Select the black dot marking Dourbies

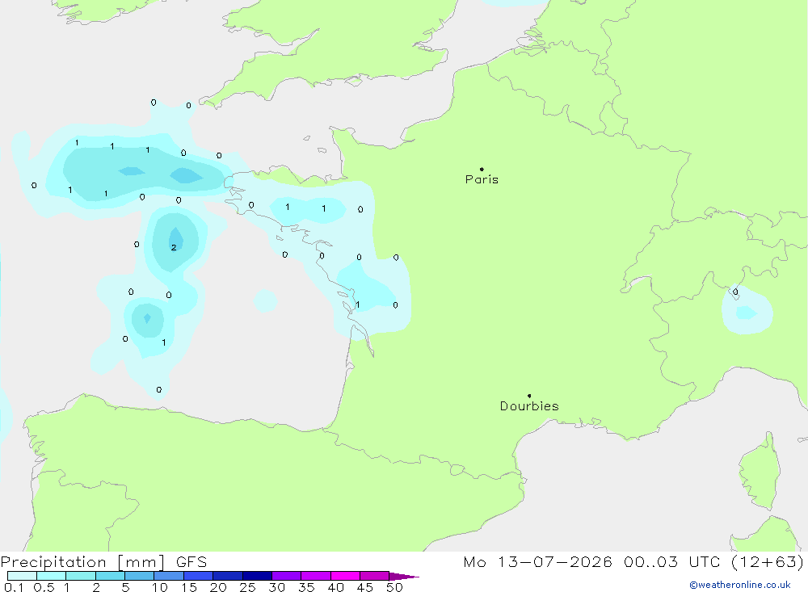529,396
